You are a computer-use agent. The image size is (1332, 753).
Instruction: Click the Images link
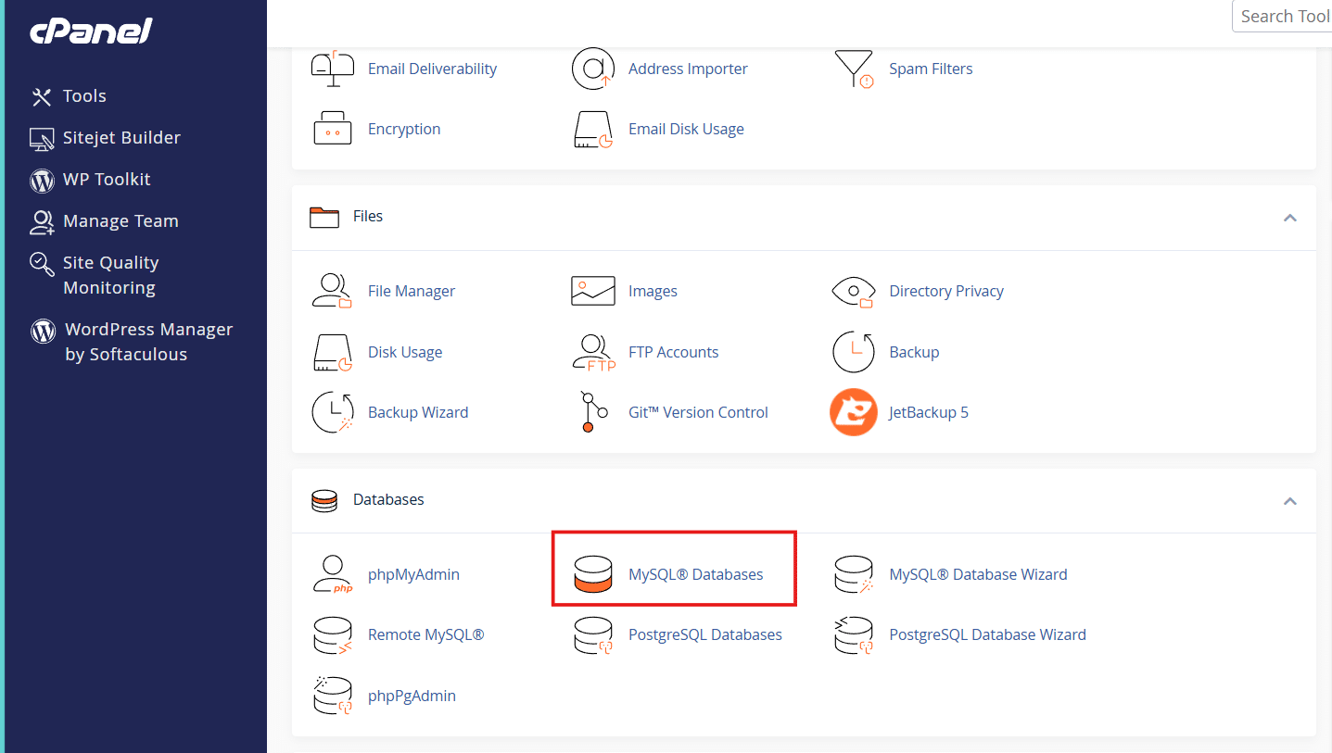(653, 291)
